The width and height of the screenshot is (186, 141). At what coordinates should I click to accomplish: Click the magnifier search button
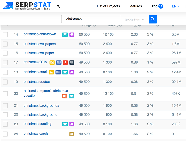click(153, 19)
